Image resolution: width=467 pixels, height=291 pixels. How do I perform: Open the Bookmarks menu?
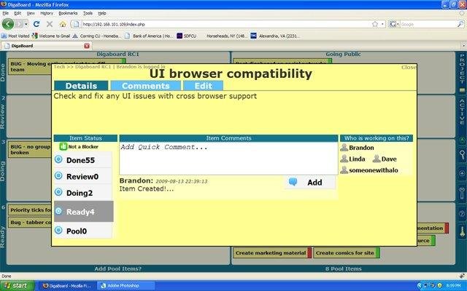[68, 13]
